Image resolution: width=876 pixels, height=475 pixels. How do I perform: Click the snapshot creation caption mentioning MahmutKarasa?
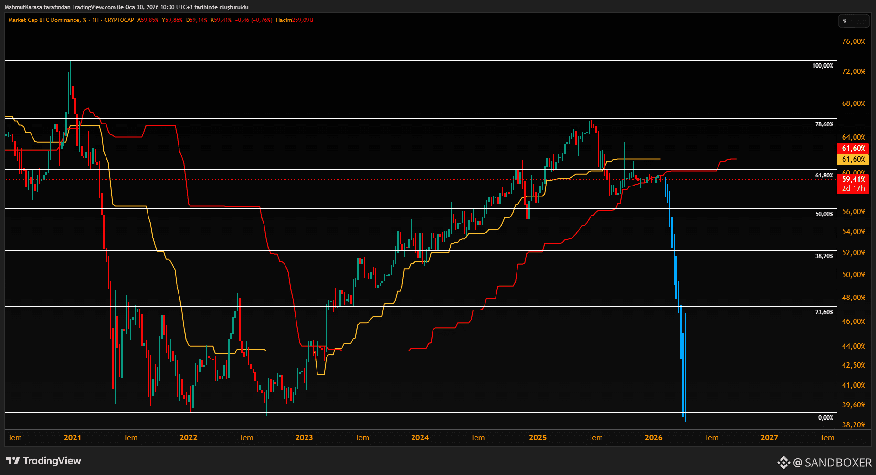pyautogui.click(x=127, y=7)
